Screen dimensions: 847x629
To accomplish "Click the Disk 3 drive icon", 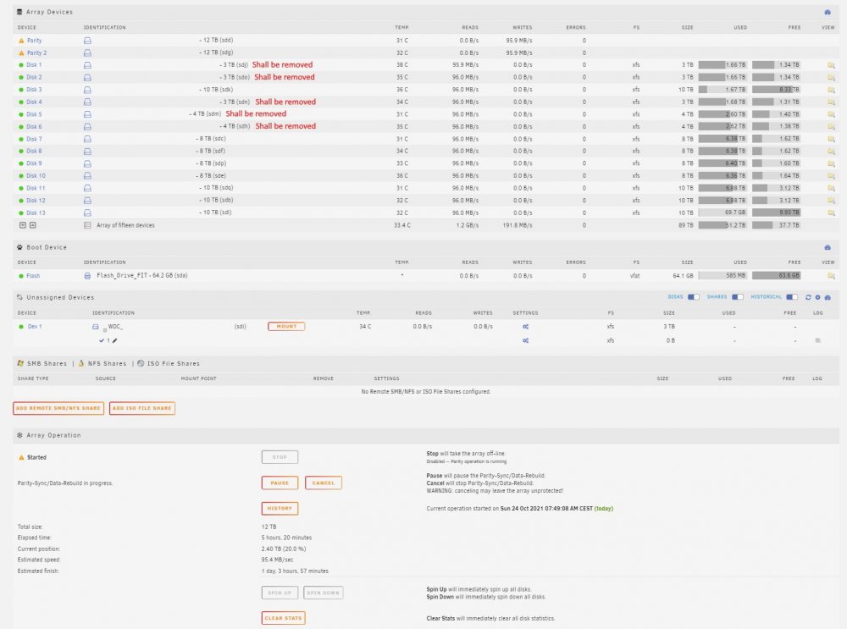I will point(87,90).
